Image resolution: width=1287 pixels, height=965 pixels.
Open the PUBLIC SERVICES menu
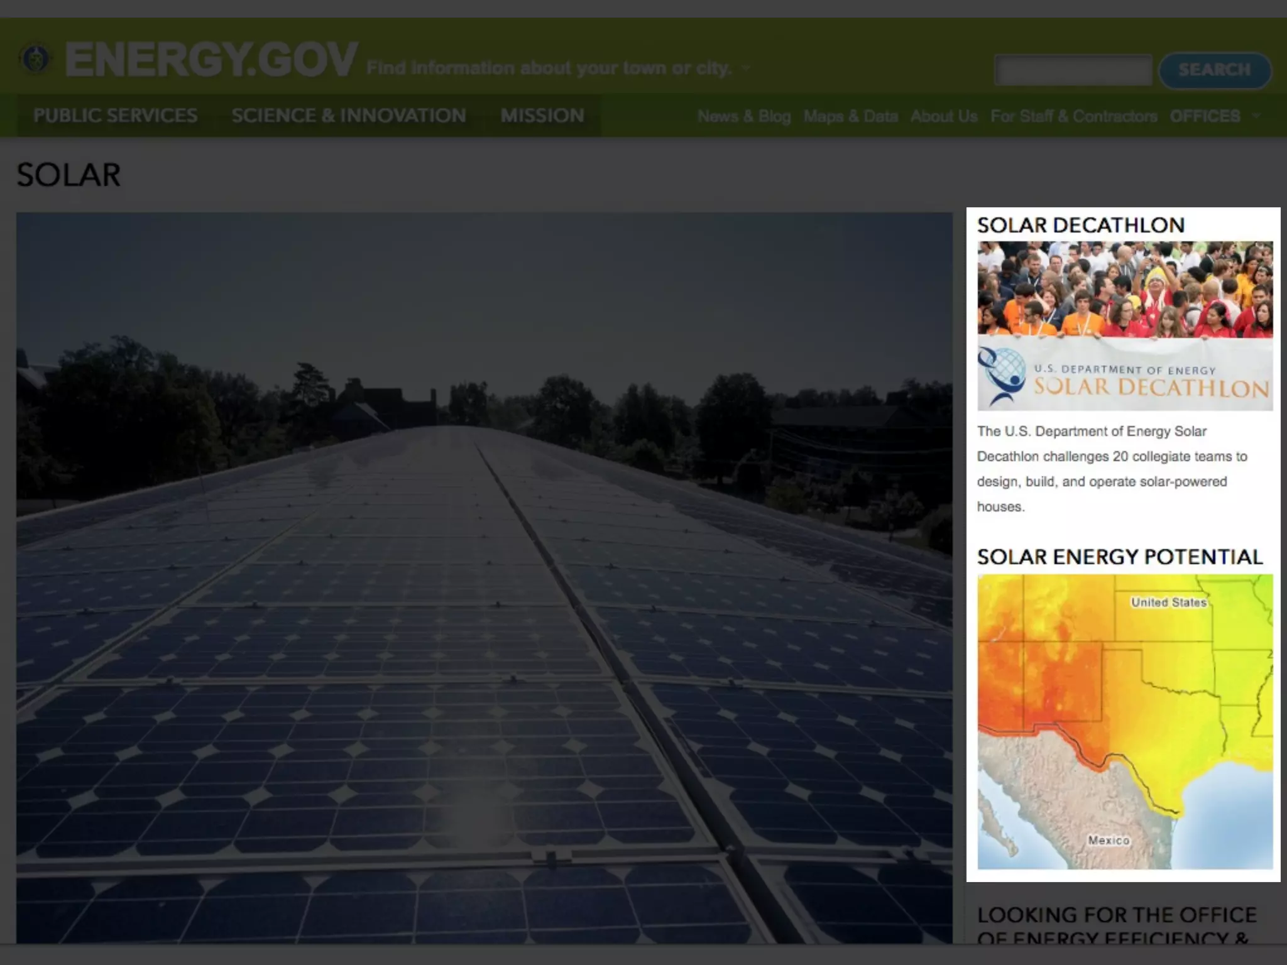[116, 116]
